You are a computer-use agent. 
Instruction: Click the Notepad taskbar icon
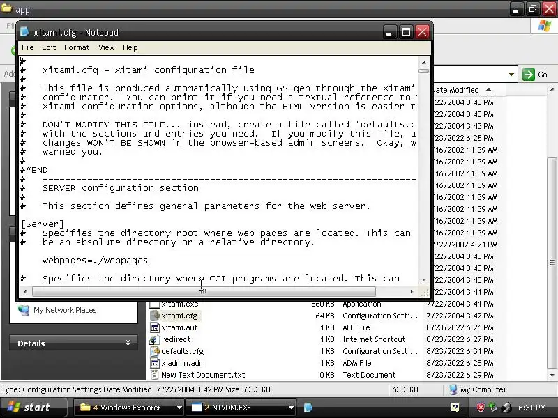point(308,408)
